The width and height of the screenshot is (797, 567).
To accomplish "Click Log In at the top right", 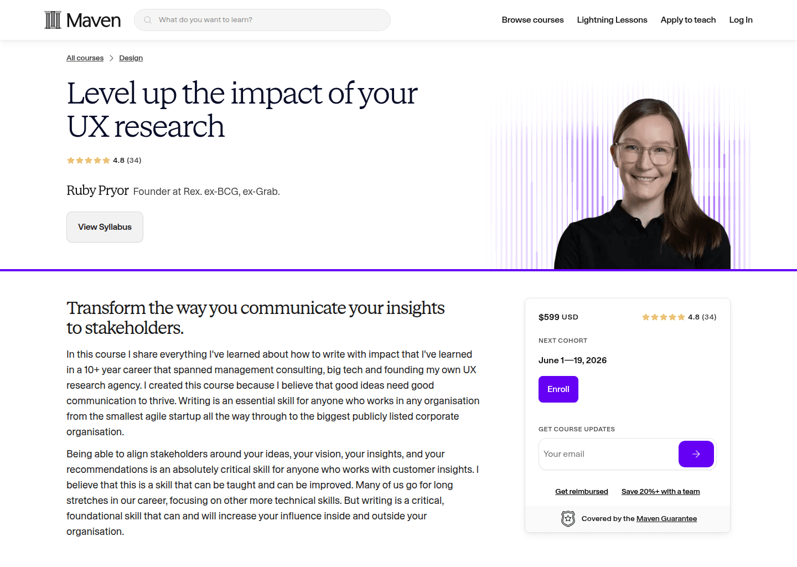I will tap(741, 20).
